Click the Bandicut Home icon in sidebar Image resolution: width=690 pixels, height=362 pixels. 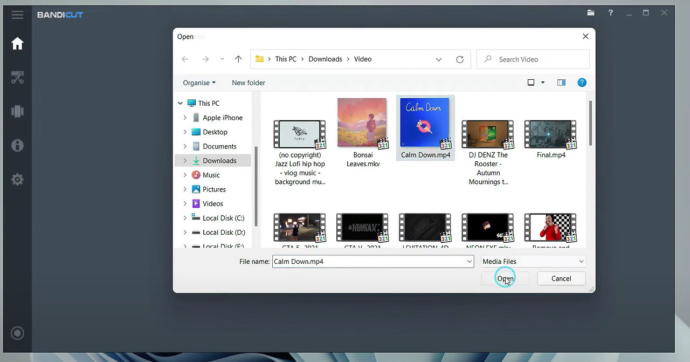pos(17,44)
